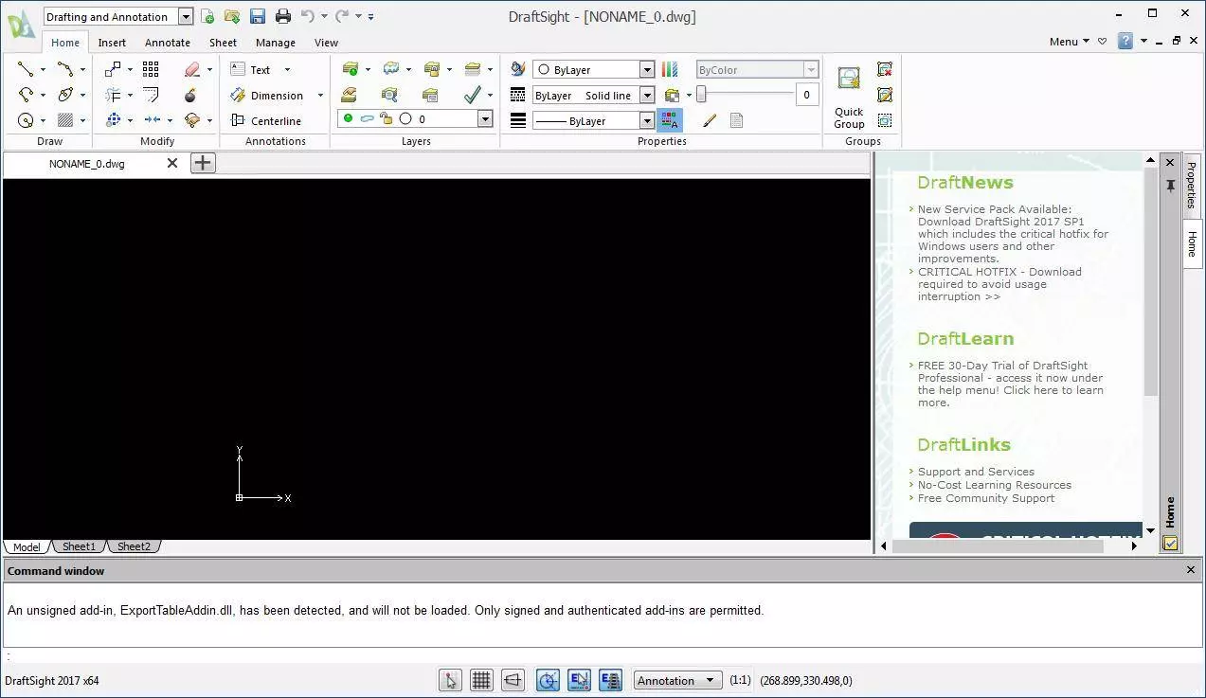
Task: Toggle Ortho mode in status bar
Action: [x=513, y=680]
